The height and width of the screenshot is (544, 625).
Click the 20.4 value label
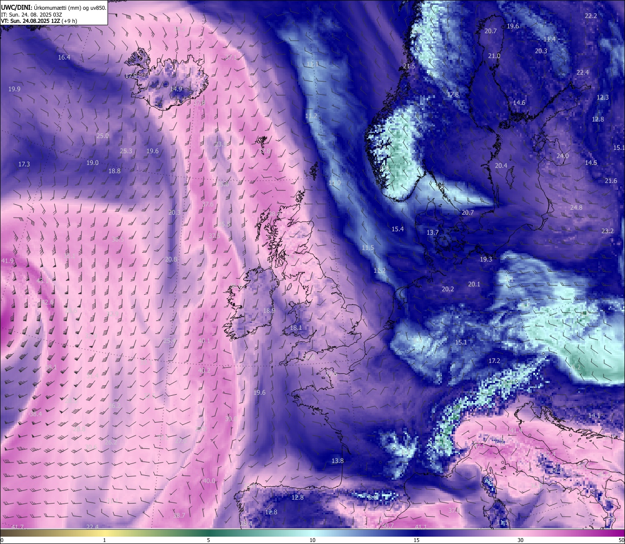pyautogui.click(x=501, y=166)
